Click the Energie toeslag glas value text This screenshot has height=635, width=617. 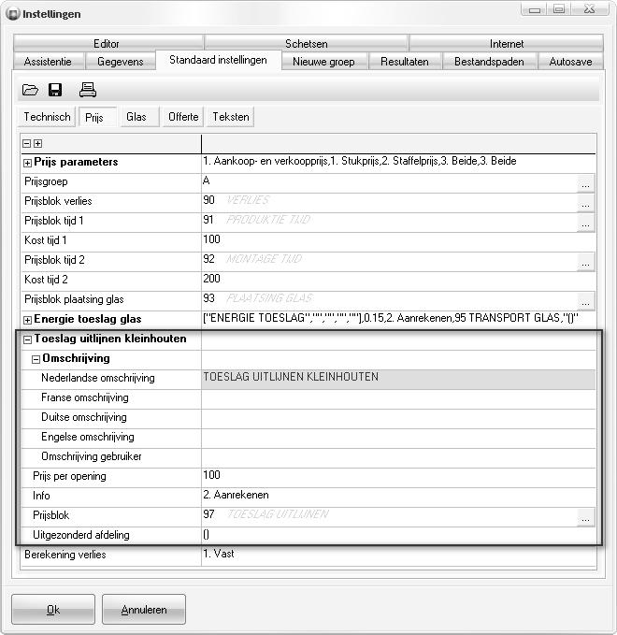391,318
